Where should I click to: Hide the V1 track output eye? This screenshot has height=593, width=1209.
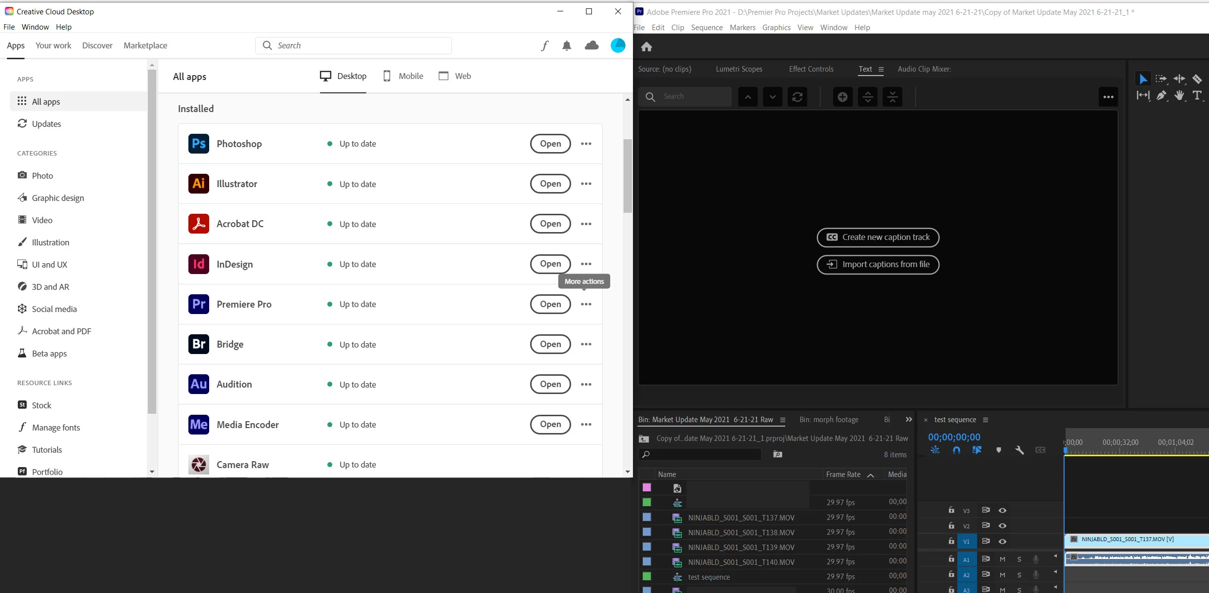(x=1002, y=541)
